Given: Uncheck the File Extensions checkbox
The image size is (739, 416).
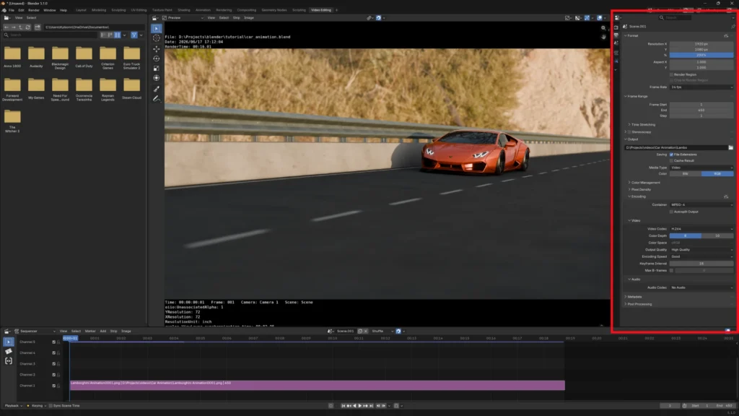Looking at the screenshot, I should coord(672,155).
